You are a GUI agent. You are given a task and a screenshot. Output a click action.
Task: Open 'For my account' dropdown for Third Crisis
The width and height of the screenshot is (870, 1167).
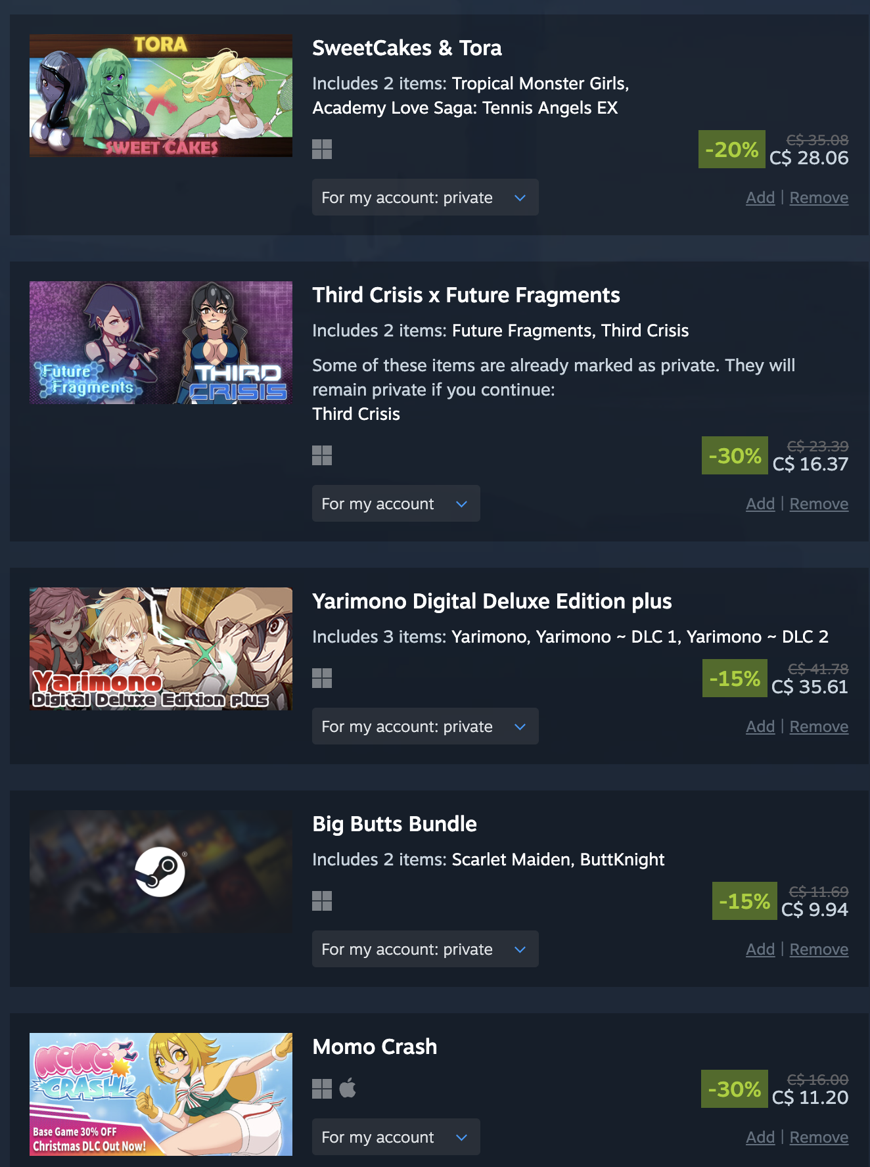tap(396, 503)
